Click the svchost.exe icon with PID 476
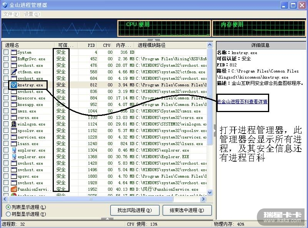The image size is (308, 228). 14,65
